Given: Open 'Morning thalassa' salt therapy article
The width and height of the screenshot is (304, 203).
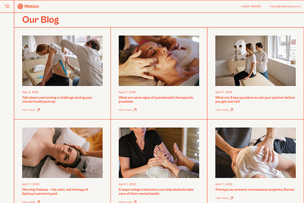Looking at the screenshot, I should (x=55, y=191).
